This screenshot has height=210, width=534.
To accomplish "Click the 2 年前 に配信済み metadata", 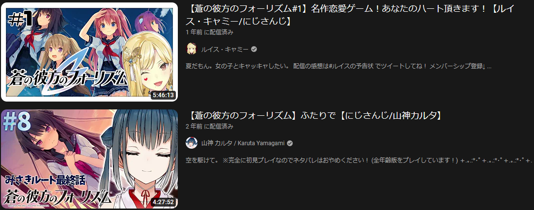I will click(x=209, y=126).
